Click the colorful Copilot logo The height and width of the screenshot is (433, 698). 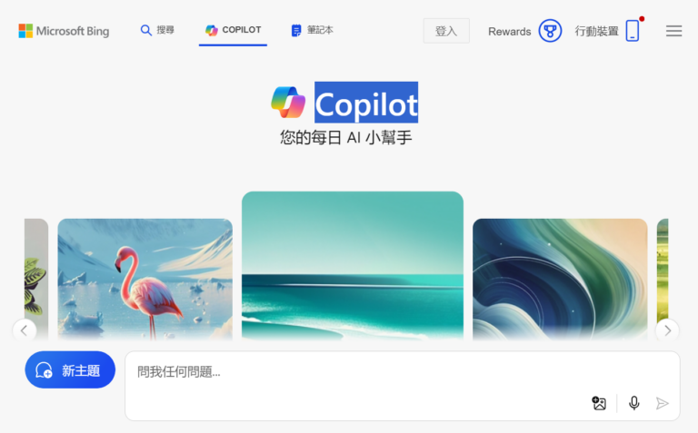[x=288, y=103]
